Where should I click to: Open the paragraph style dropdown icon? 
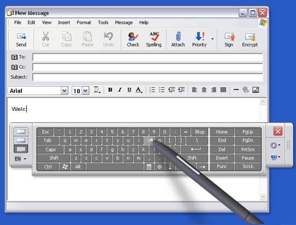click(x=97, y=90)
